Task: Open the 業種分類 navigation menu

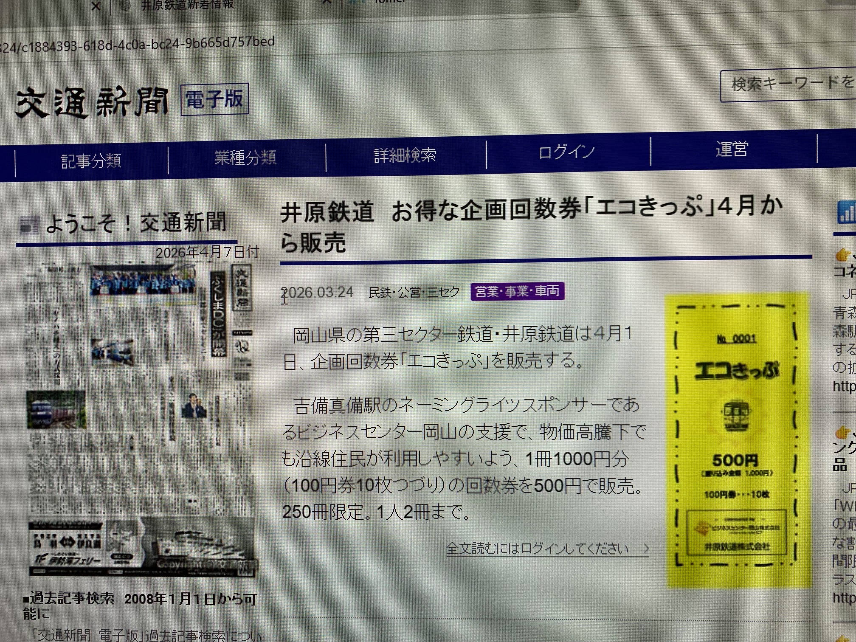Action: pos(245,158)
